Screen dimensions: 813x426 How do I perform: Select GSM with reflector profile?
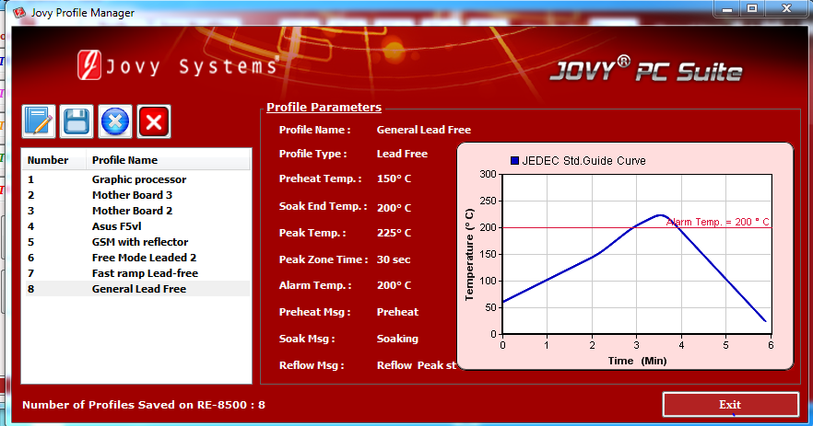click(x=135, y=242)
